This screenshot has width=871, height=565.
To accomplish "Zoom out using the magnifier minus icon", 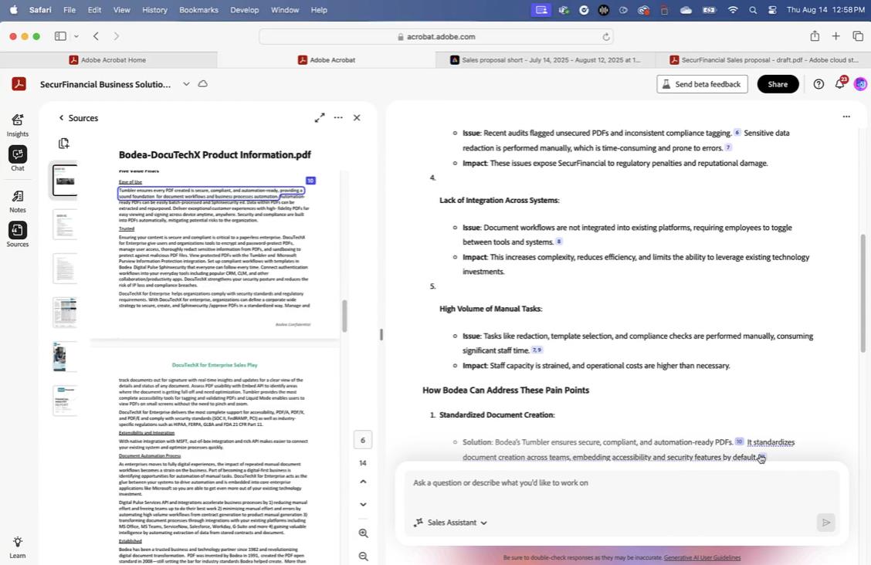I will point(362,555).
